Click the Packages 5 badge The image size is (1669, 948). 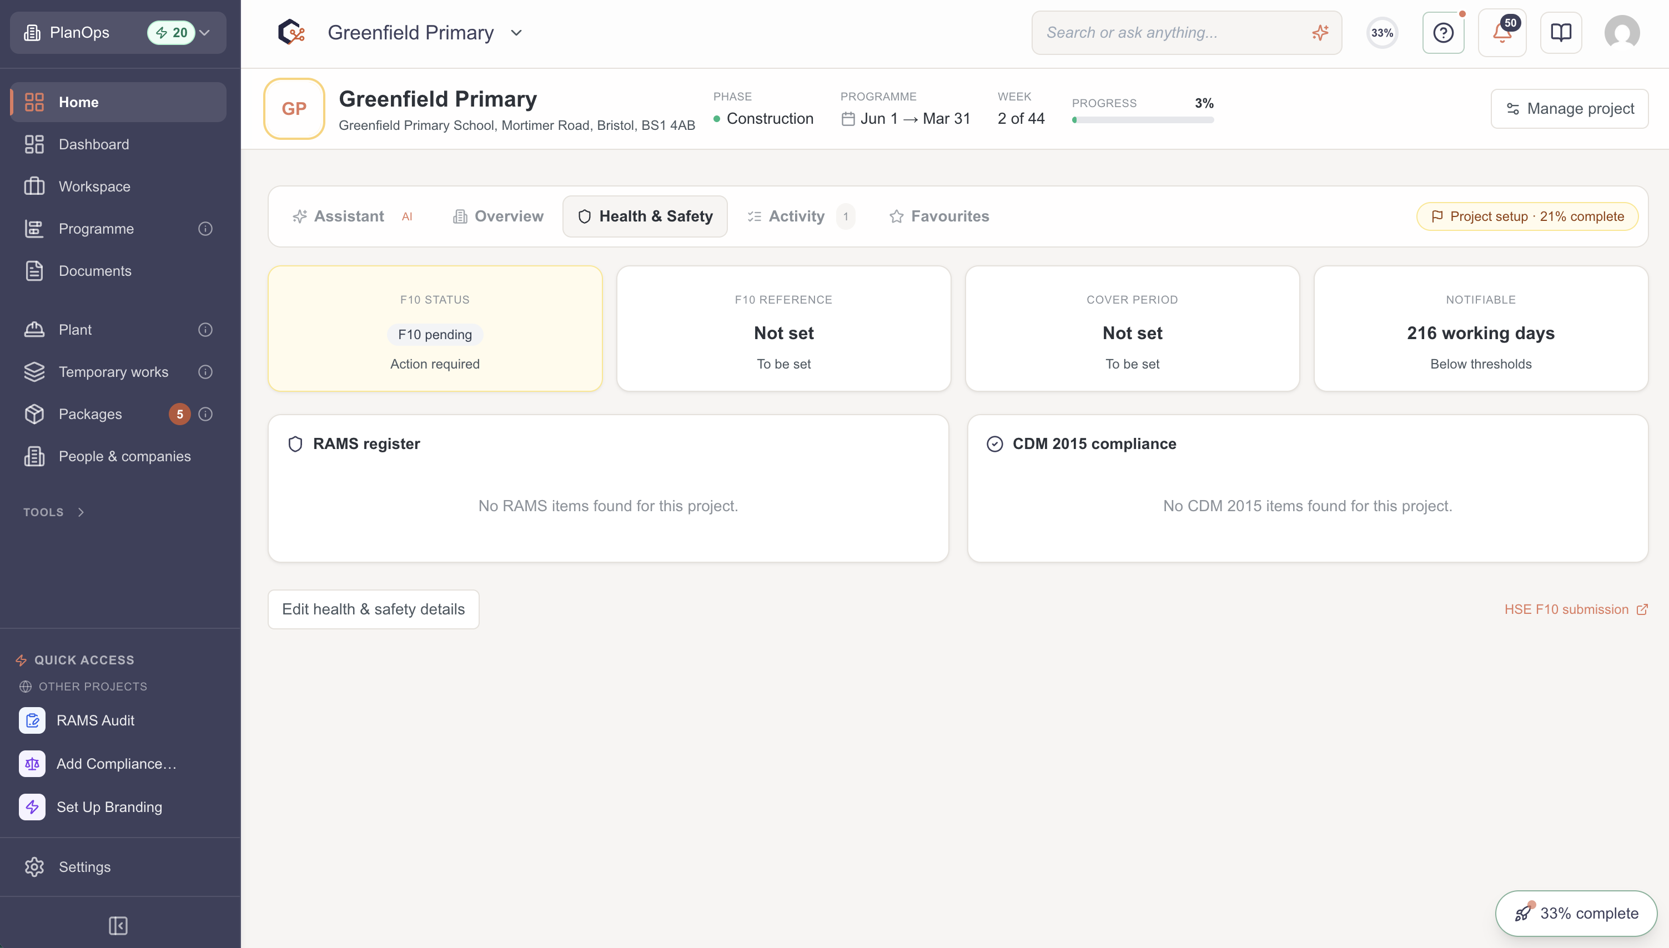180,414
